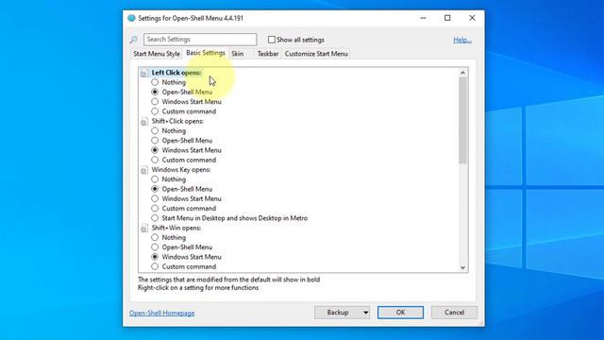The height and width of the screenshot is (340, 604).
Task: Select Open-Shell Menu under Shift+Click opens
Action: 155,141
